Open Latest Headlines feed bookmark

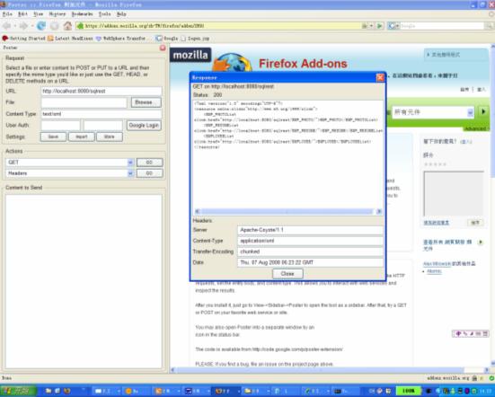70,39
